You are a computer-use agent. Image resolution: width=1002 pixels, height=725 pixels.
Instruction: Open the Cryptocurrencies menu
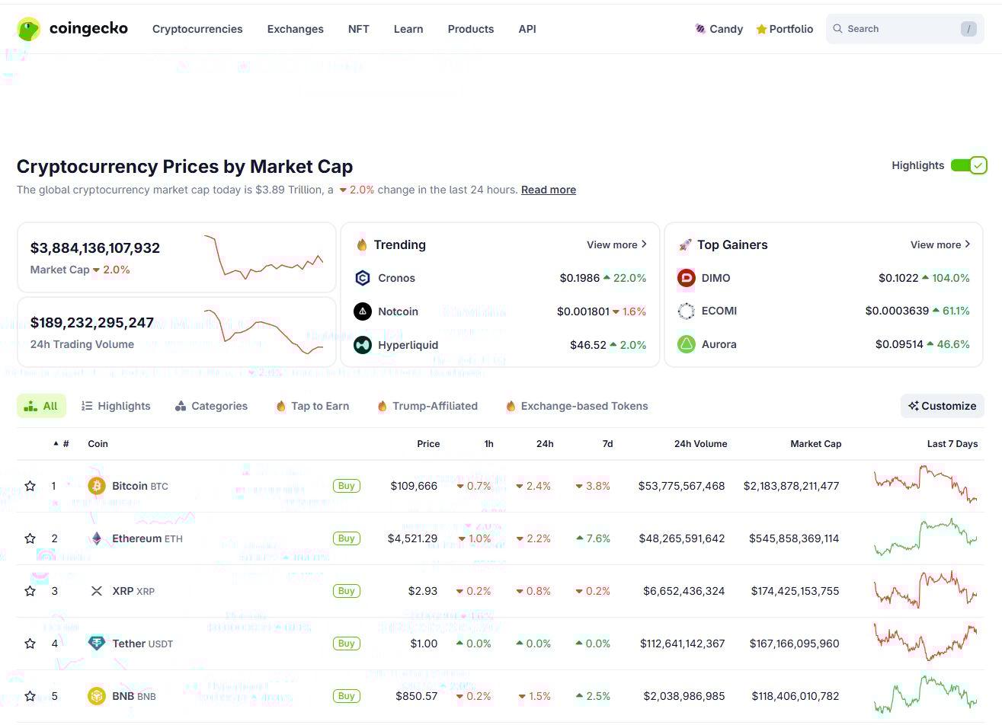click(x=197, y=29)
